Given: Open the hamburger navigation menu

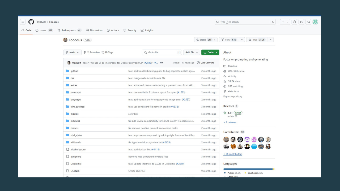Looking at the screenshot, I should tap(23, 22).
